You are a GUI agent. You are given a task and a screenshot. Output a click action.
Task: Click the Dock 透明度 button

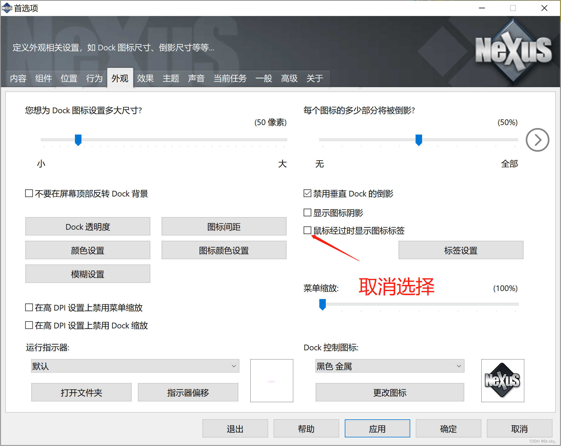click(88, 226)
